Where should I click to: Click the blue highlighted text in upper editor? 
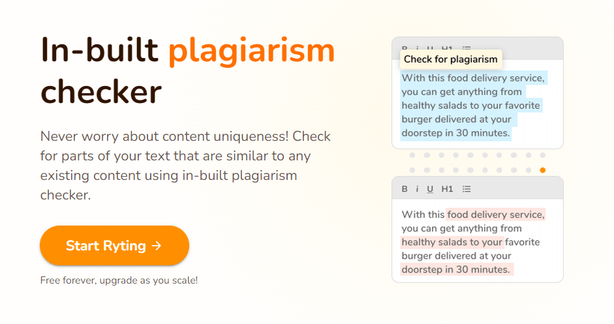pyautogui.click(x=473, y=105)
